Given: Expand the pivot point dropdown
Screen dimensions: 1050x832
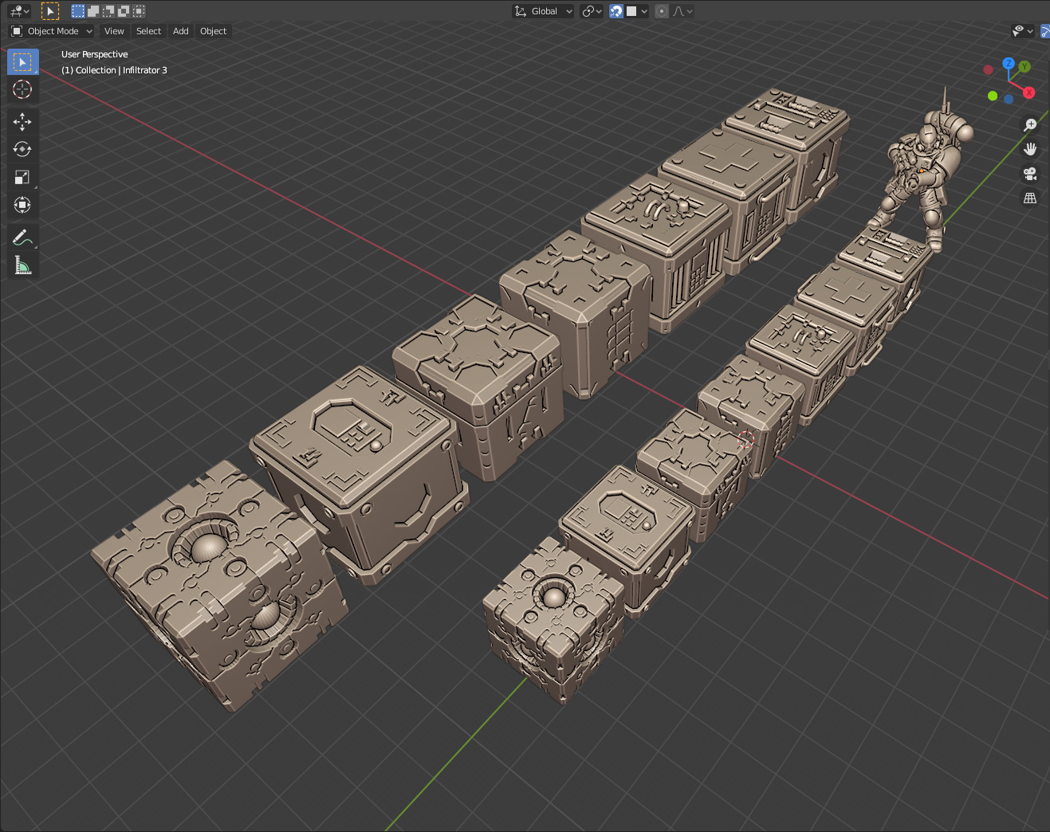Looking at the screenshot, I should 592,11.
